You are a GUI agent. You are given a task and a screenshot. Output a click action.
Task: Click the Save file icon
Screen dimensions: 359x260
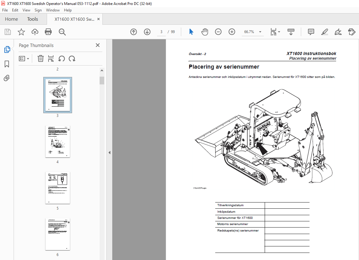7,32
